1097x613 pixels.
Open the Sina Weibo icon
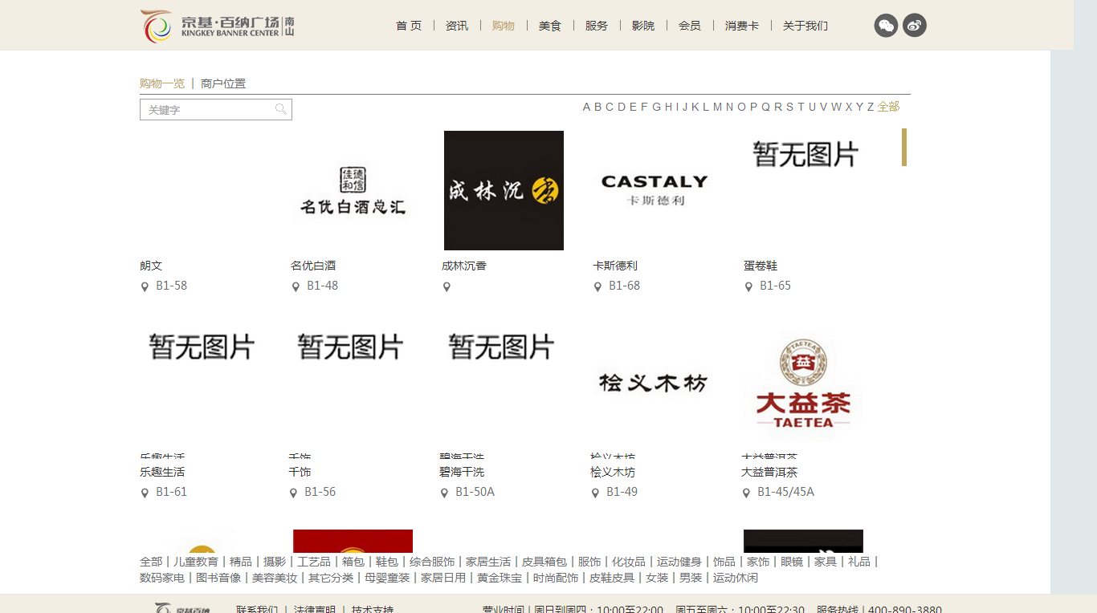915,25
